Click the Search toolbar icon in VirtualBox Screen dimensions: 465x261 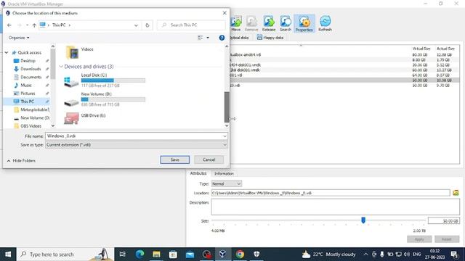click(286, 23)
